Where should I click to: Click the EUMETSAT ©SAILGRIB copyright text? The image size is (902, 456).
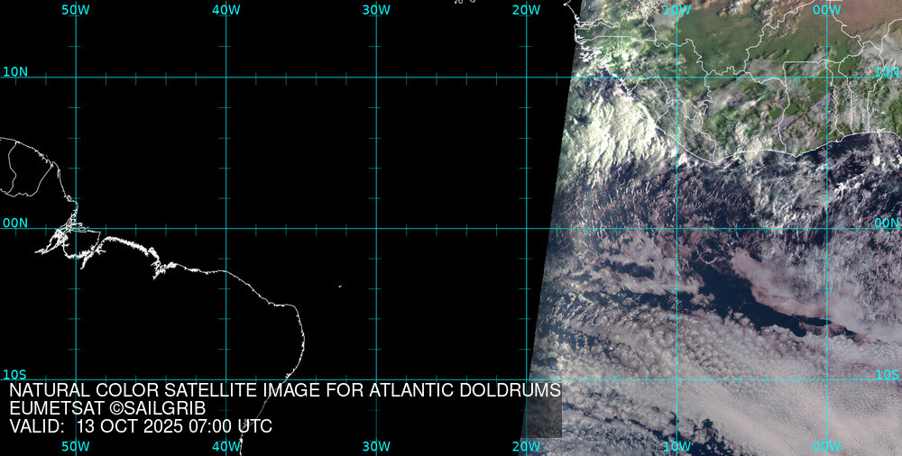coord(107,409)
